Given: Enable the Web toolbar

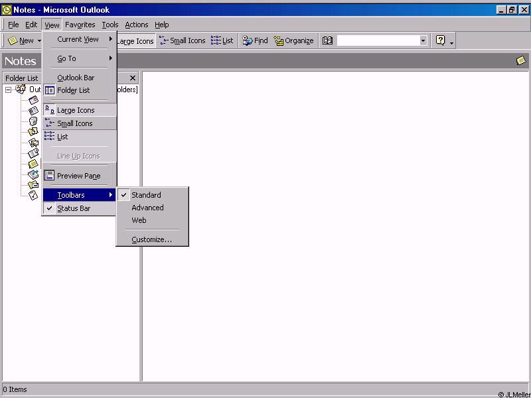Looking at the screenshot, I should 153,220.
